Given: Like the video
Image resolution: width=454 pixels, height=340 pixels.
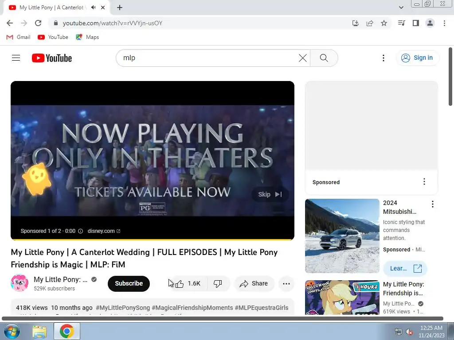Looking at the screenshot, I should (x=188, y=284).
